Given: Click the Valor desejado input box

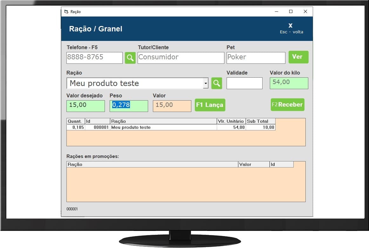Looking at the screenshot, I should [85, 106].
